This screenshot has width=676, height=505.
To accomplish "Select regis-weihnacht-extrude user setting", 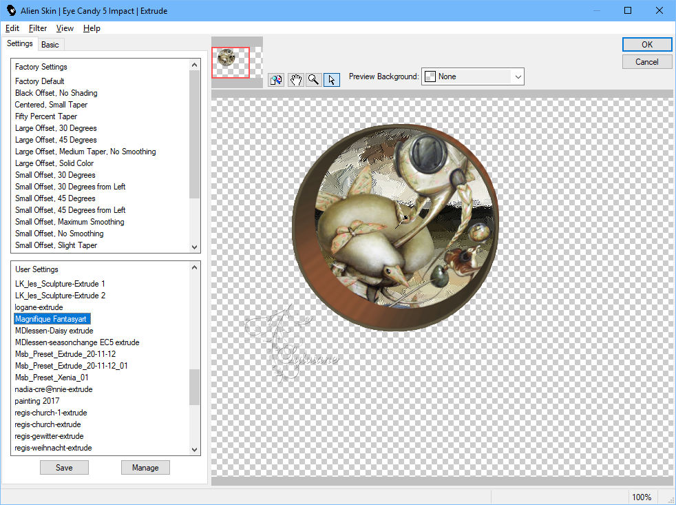I will tap(53, 448).
